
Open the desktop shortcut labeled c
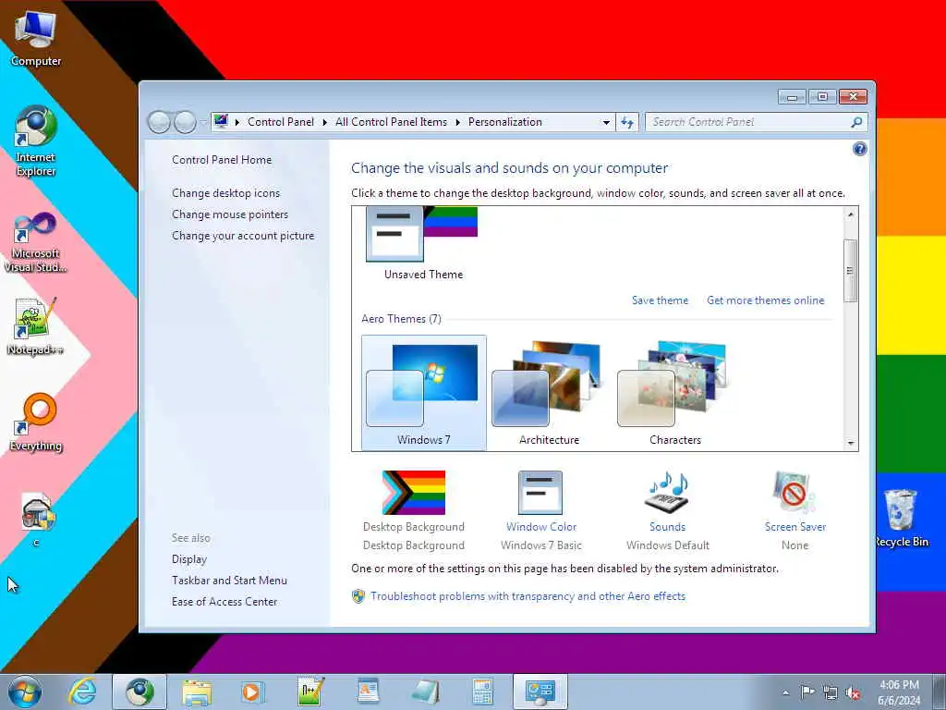[37, 520]
